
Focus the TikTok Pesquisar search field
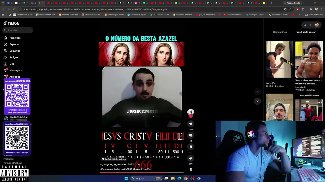click(18, 30)
